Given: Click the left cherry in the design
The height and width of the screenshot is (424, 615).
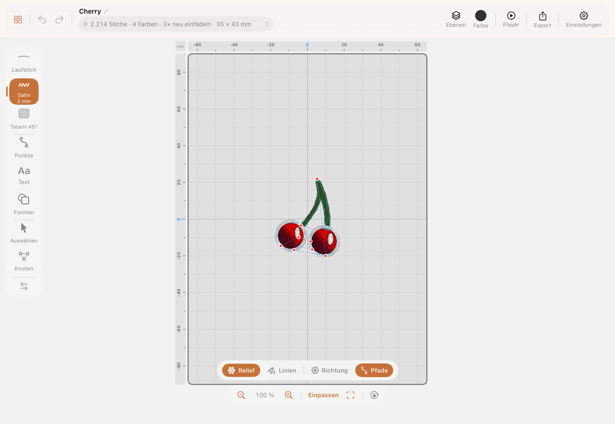Looking at the screenshot, I should [x=291, y=235].
